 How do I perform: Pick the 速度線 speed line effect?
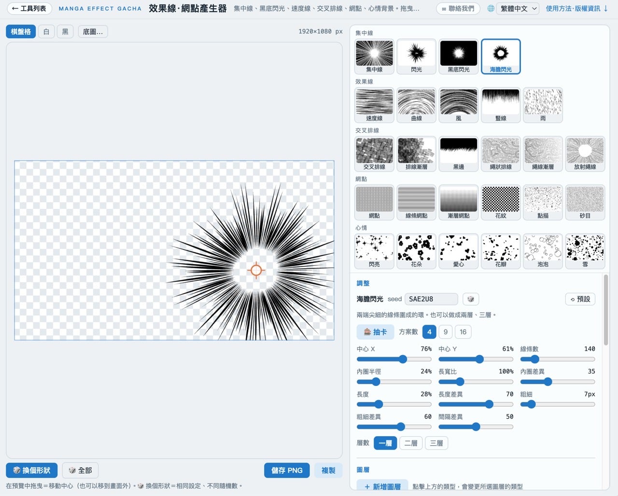click(374, 105)
